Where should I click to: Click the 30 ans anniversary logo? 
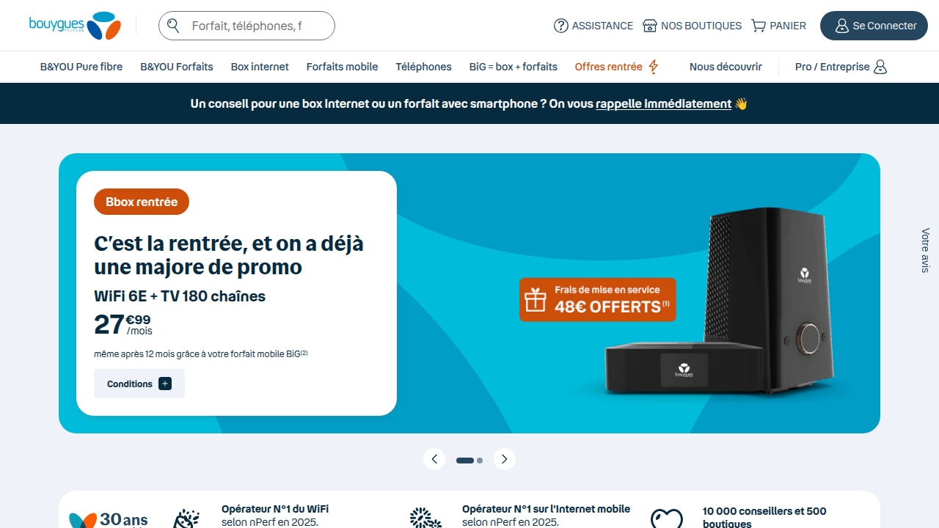109,519
